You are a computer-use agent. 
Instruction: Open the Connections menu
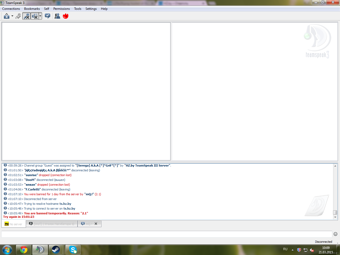11,9
